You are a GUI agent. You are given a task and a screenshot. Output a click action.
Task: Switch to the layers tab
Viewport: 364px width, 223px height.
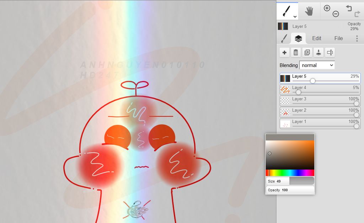point(298,38)
